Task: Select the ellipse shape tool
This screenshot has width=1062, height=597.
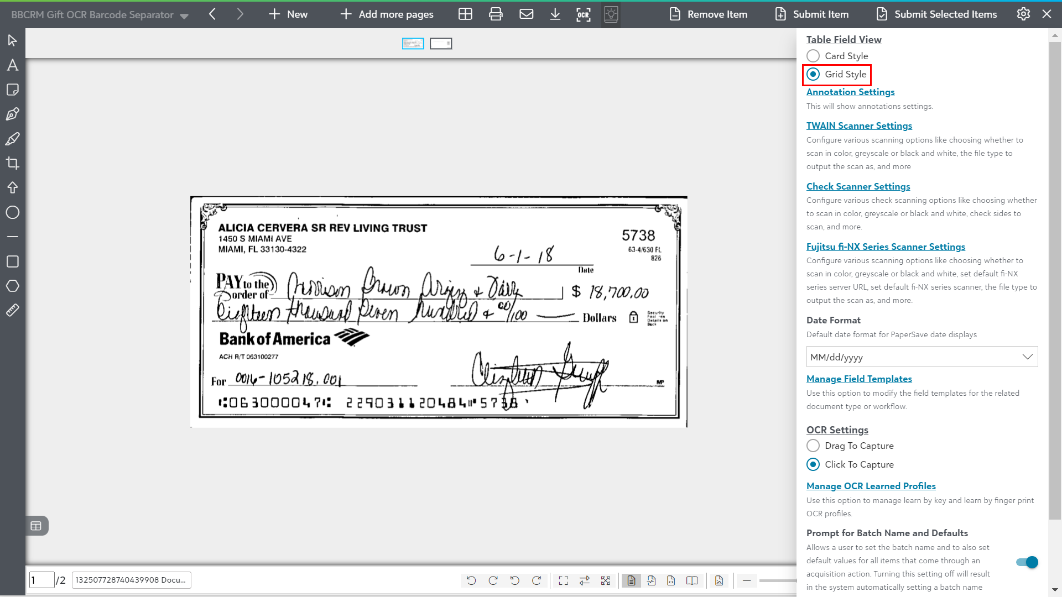Action: point(12,212)
